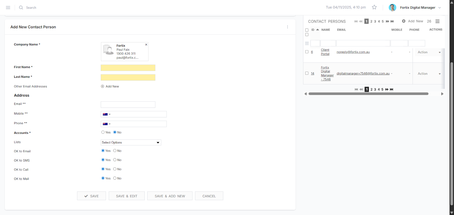
Task: Click the search magnifier icon
Action: 21,8
